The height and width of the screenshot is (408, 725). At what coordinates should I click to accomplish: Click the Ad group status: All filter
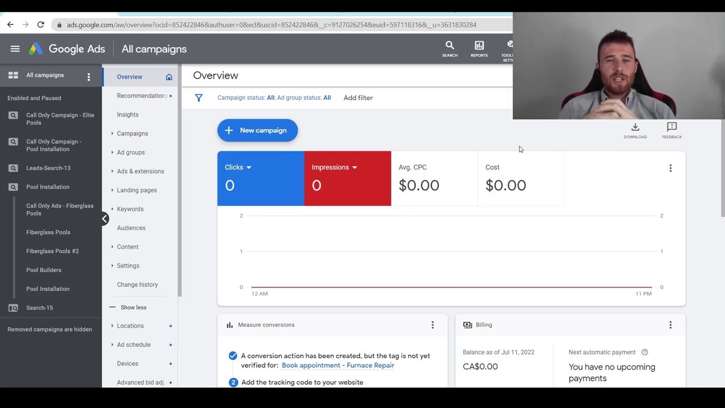point(304,97)
